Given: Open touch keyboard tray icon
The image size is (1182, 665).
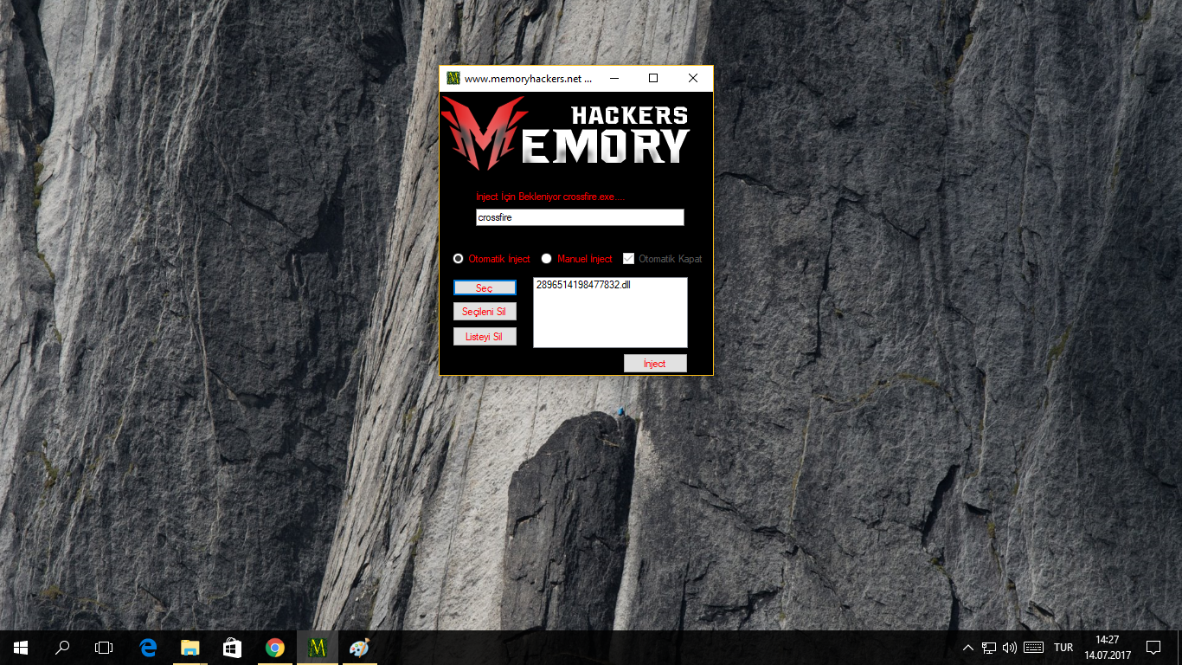Looking at the screenshot, I should click(x=1033, y=648).
